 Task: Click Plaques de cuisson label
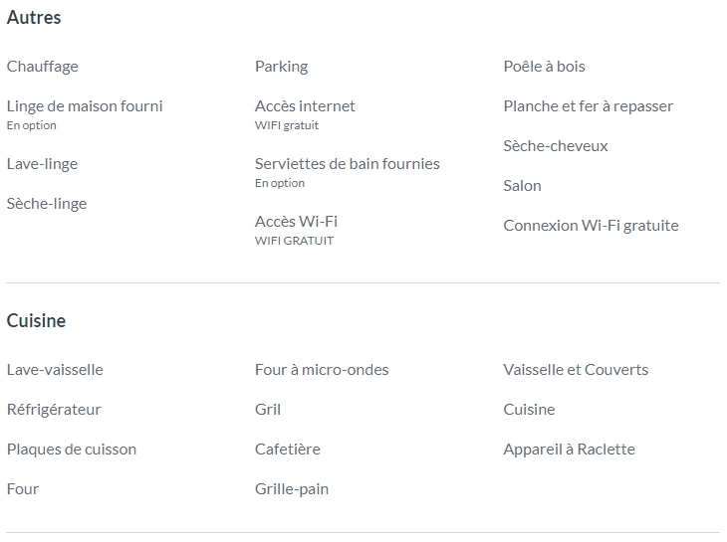click(x=72, y=450)
